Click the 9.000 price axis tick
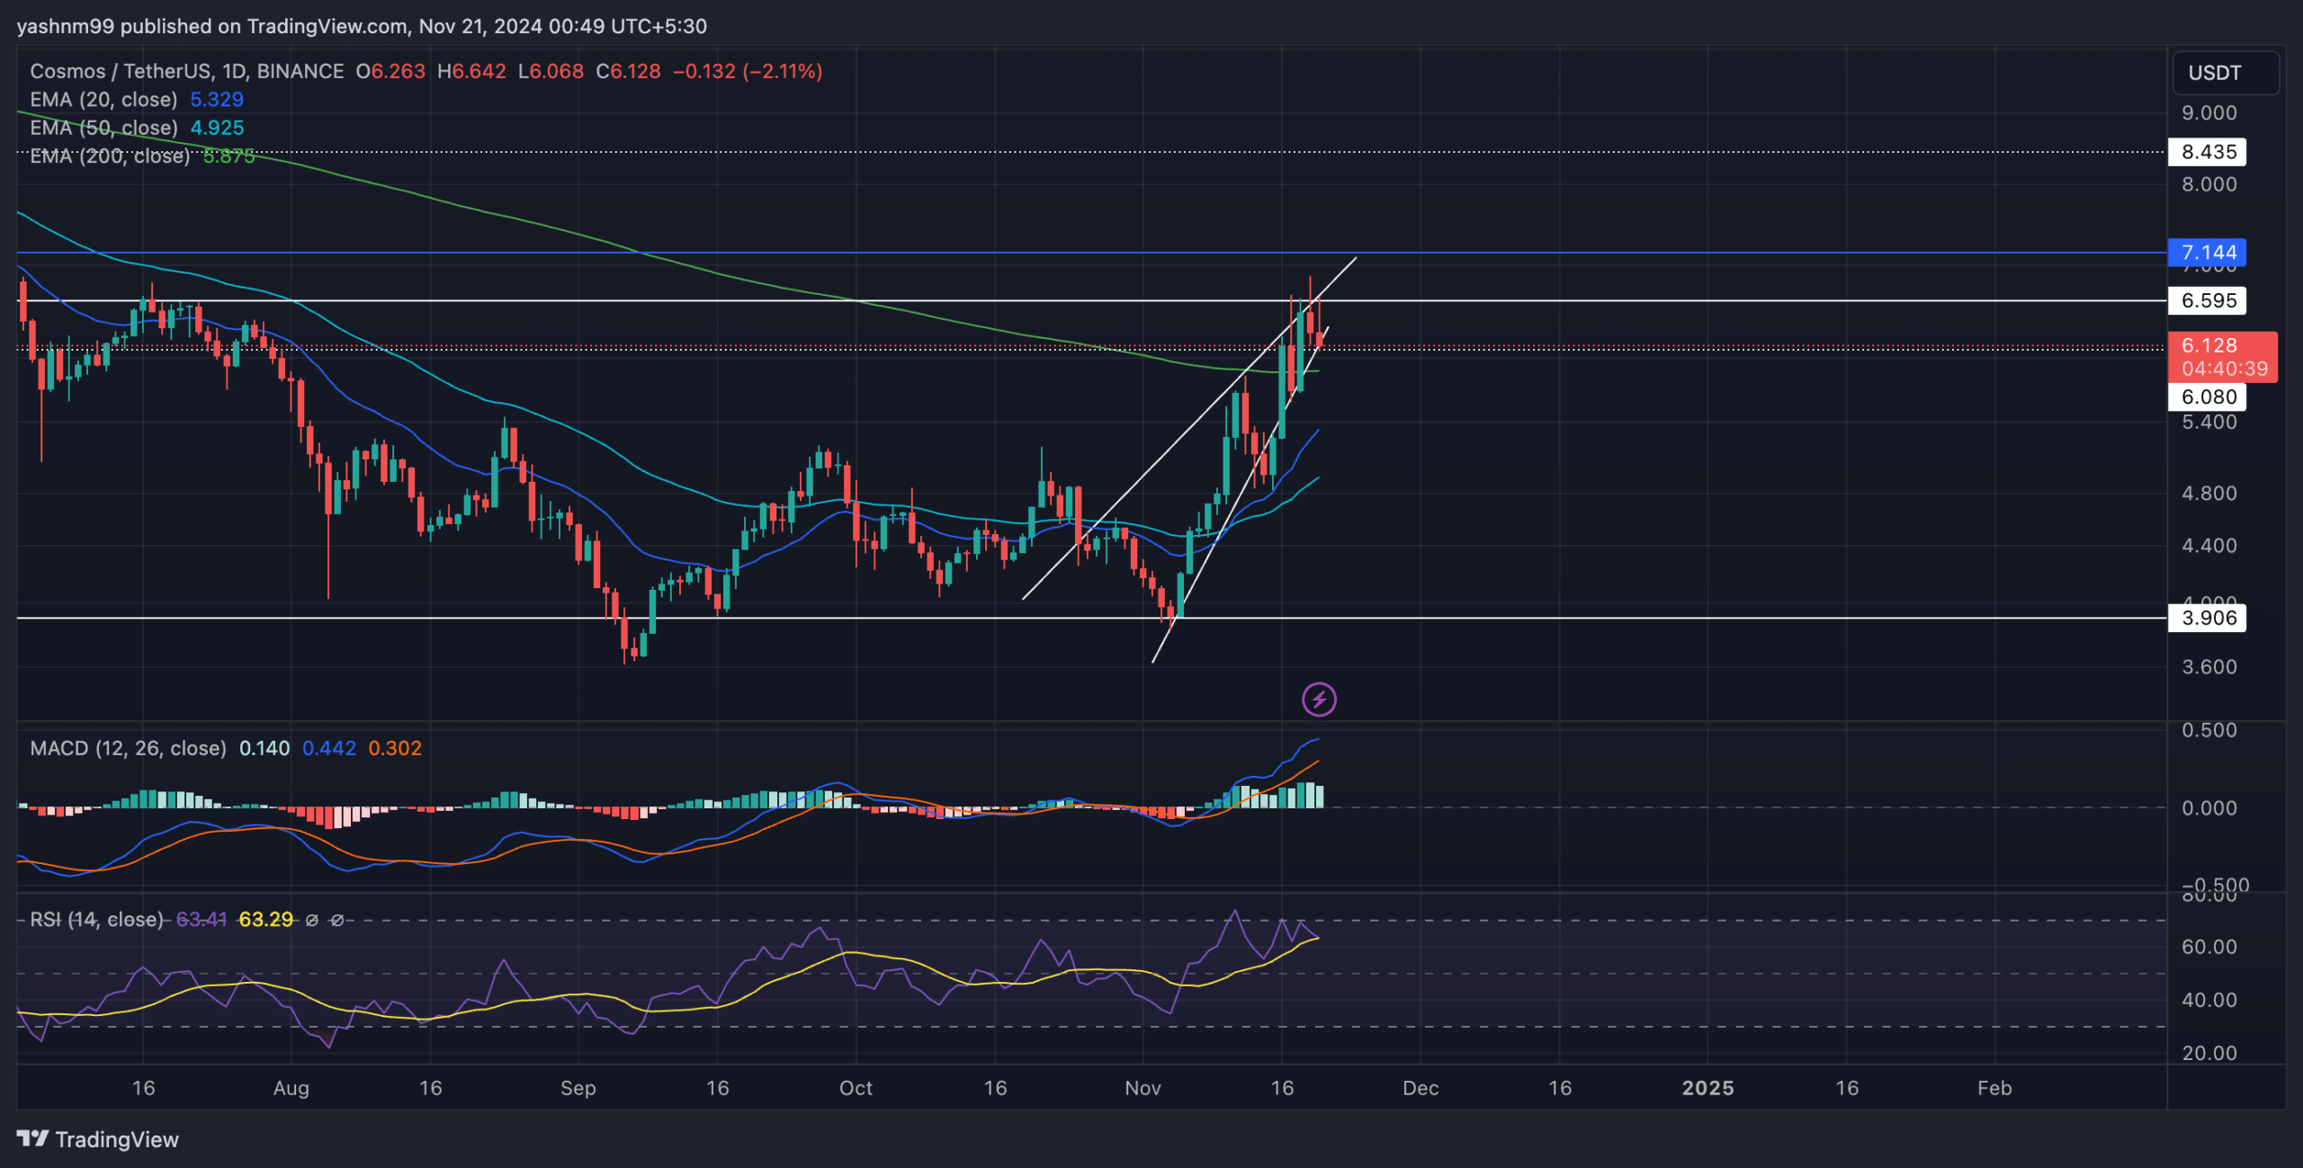This screenshot has width=2303, height=1168. [2209, 113]
